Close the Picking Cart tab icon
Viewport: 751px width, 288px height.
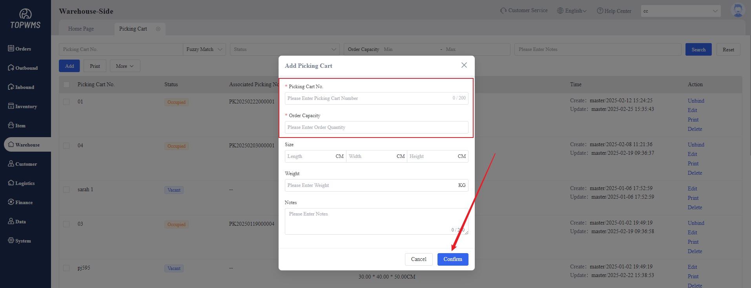pos(158,29)
